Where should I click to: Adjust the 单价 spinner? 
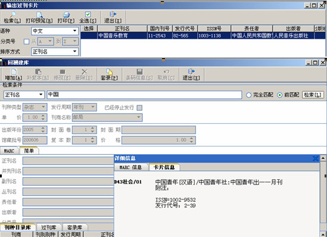click(43, 117)
